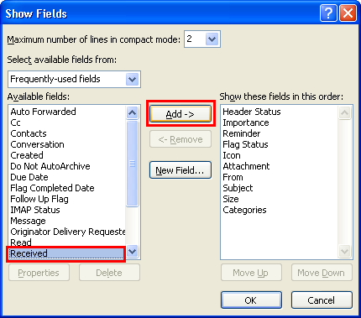Select Header Status in shown fields

pos(252,112)
